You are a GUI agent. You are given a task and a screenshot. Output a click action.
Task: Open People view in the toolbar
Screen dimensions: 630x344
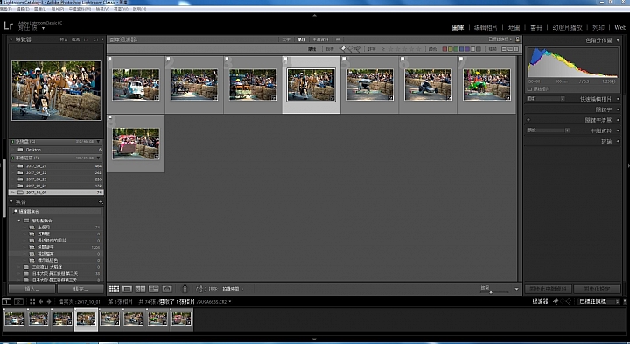(167, 289)
